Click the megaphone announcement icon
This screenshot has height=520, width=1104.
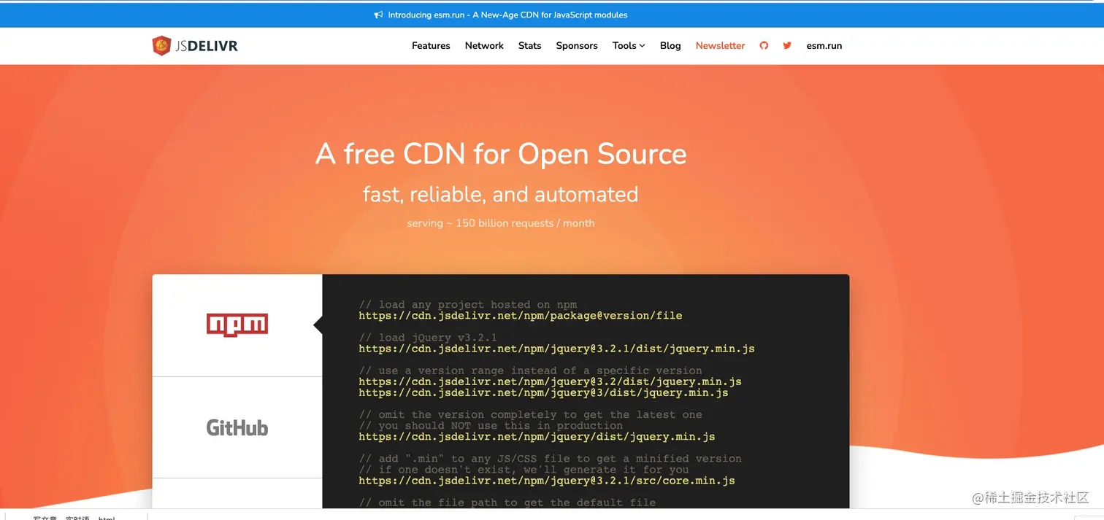click(x=378, y=15)
